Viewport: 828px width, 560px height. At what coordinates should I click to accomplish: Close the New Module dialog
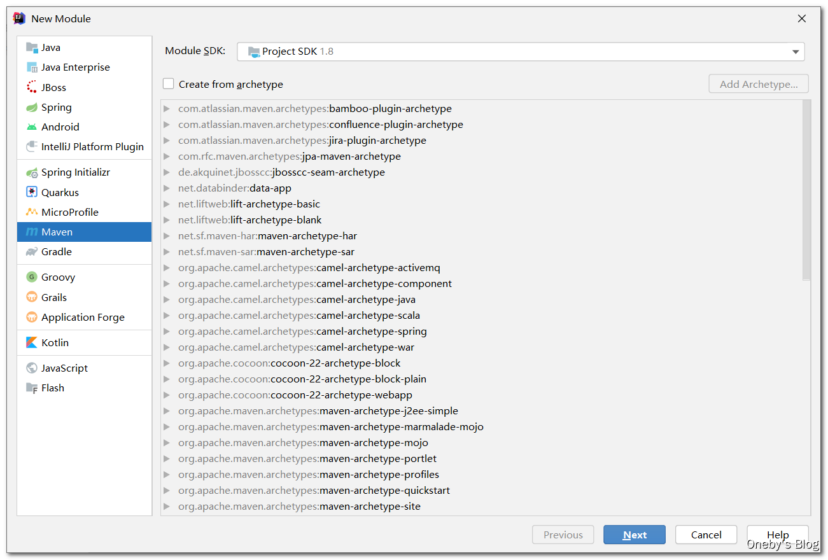click(x=802, y=18)
